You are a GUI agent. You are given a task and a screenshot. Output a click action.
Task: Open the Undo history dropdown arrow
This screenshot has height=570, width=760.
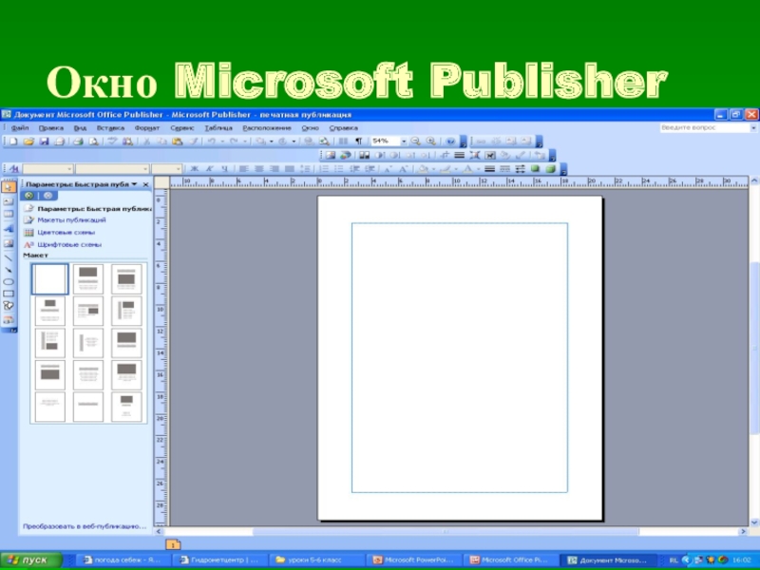point(222,142)
